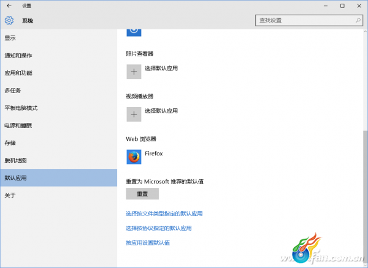Image resolution: width=368 pixels, height=268 pixels.
Task: Go back using the arrow icon
Action: [x=9, y=6]
